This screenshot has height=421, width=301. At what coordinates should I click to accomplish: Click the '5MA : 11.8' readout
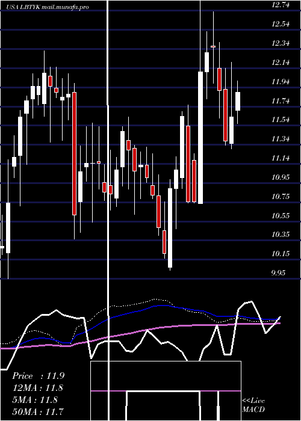coord(35,399)
